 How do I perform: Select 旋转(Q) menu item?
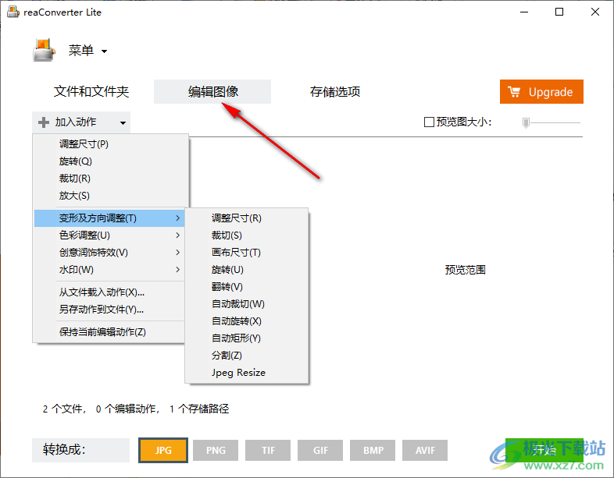pos(109,161)
